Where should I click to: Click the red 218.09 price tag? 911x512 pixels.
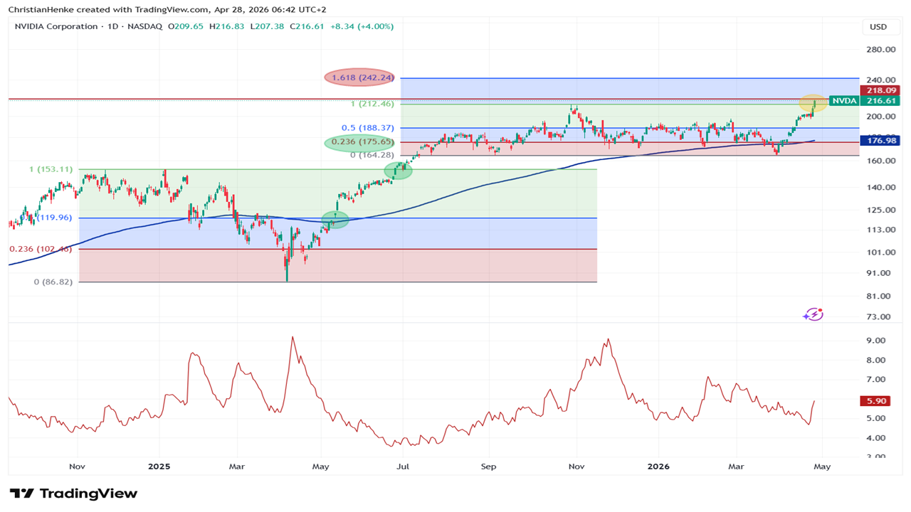tap(880, 90)
